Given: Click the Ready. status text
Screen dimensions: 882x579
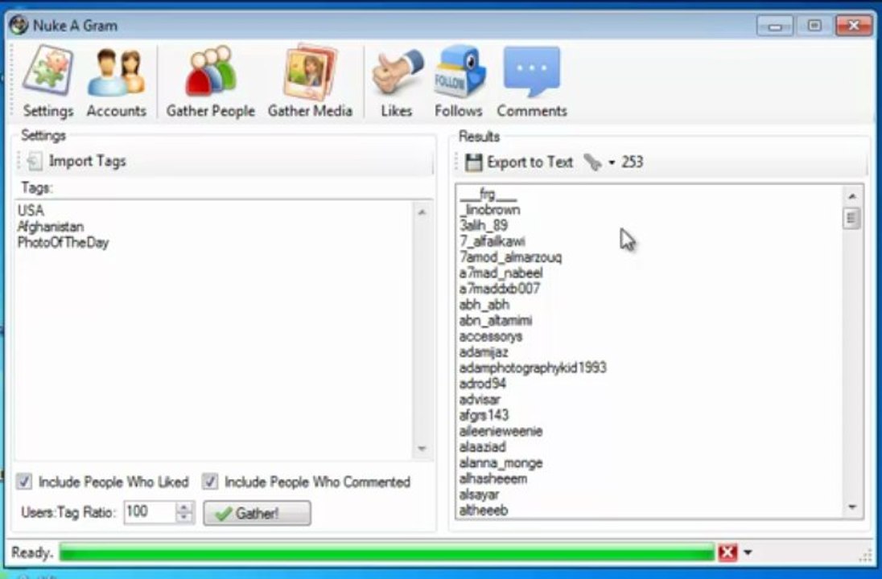Looking at the screenshot, I should click(32, 552).
